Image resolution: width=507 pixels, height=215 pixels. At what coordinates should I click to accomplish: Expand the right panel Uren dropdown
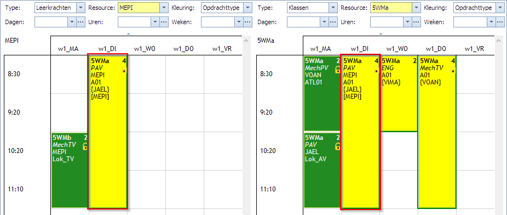[407, 22]
